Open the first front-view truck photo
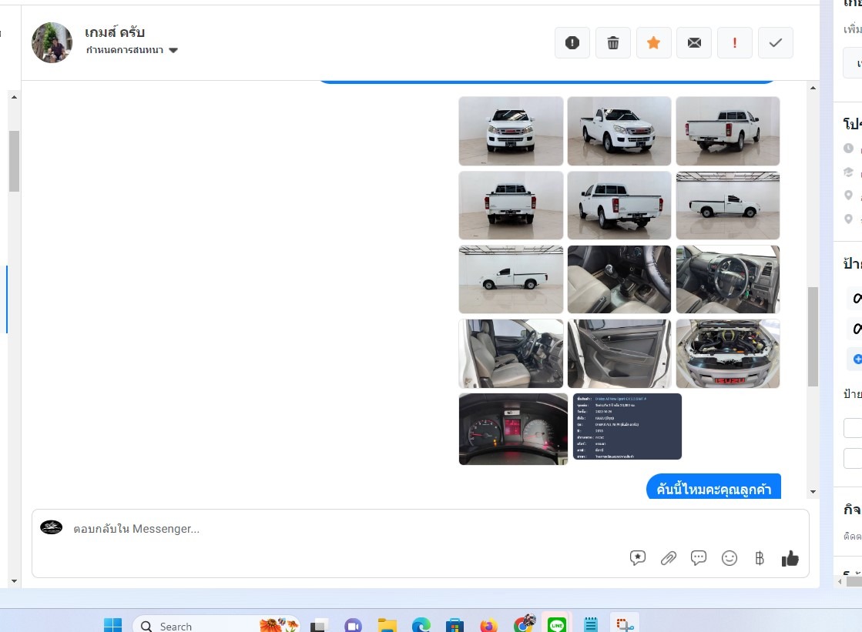Image resolution: width=862 pixels, height=632 pixels. [x=511, y=131]
